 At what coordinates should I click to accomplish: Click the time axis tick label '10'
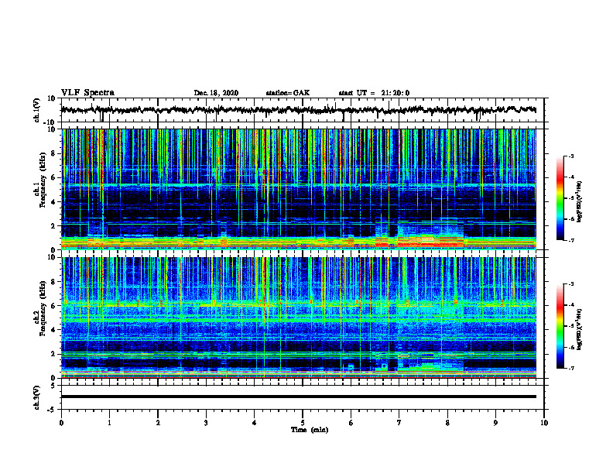point(544,423)
